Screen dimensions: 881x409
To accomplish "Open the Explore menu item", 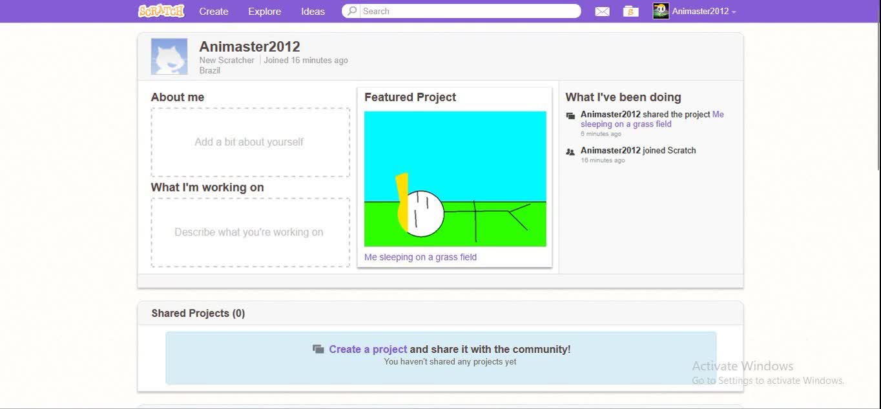I will pyautogui.click(x=265, y=11).
